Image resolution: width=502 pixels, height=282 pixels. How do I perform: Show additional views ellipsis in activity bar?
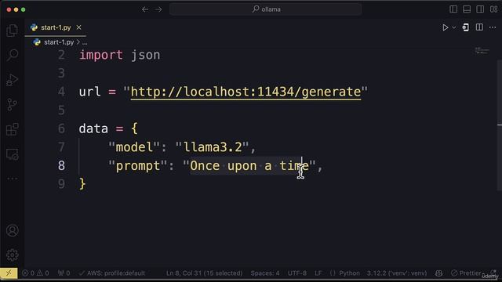(13, 179)
